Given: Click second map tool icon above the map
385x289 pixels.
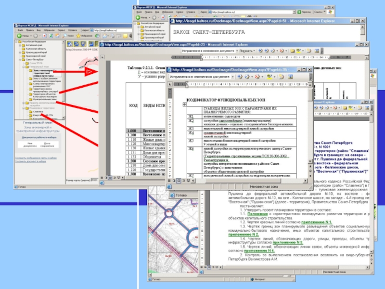Looking at the screenshot, I should click(x=77, y=44).
